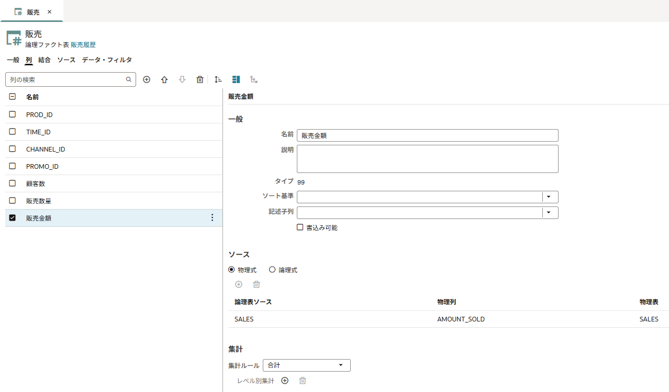This screenshot has width=669, height=392.
Task: Open the three-dot menu for 販売金額 row
Action: 212,218
